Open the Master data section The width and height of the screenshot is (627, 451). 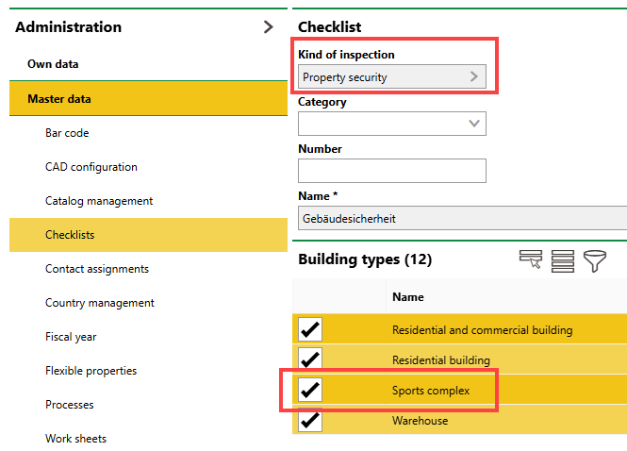point(59,98)
